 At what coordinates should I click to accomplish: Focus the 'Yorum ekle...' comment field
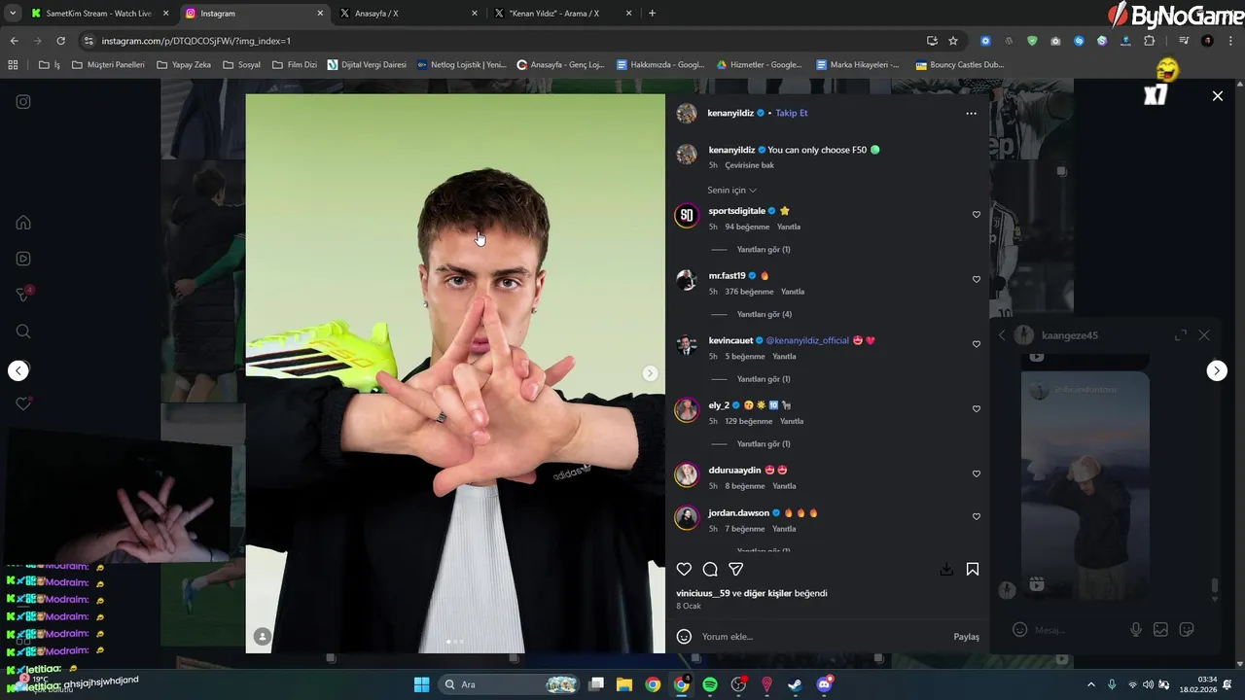(822, 637)
